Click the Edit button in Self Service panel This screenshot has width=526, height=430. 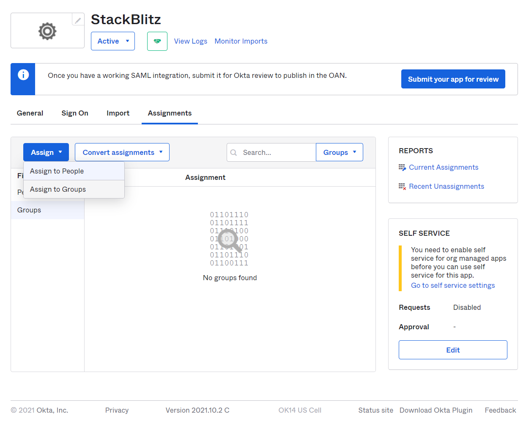pos(452,350)
